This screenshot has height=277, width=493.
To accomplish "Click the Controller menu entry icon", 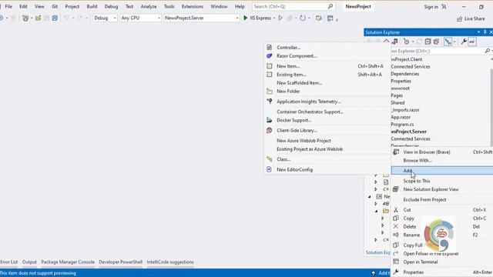I will point(269,48).
